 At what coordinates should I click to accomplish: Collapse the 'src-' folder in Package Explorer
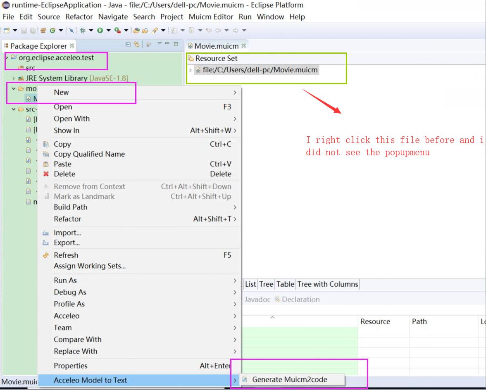point(13,109)
